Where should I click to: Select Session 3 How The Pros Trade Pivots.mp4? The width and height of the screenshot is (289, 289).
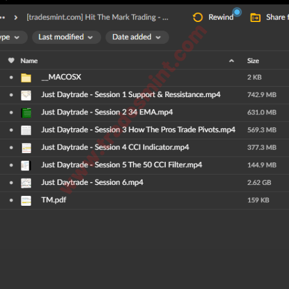coord(138,129)
